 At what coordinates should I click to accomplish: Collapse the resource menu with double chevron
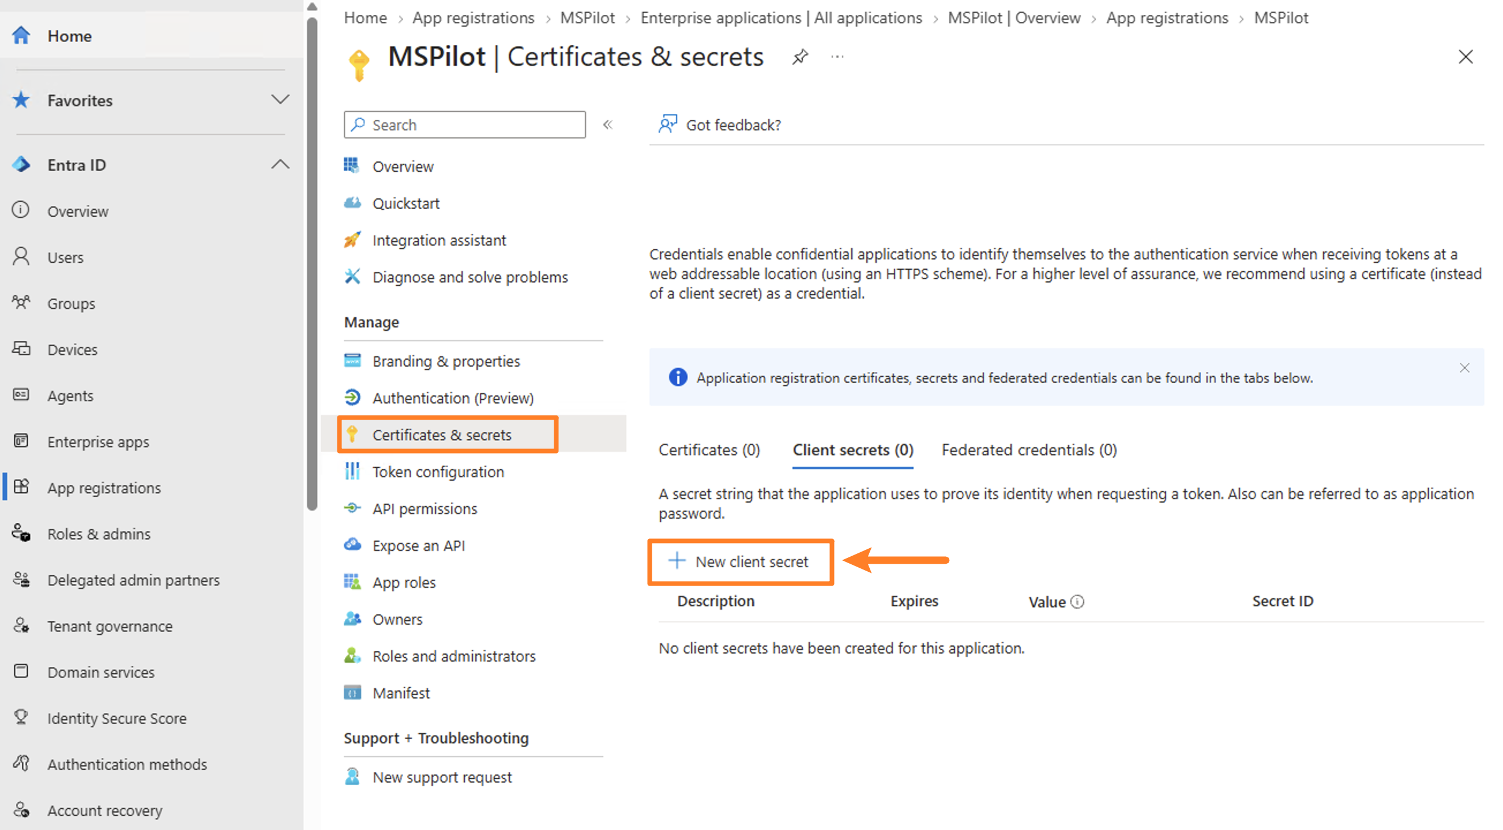coord(608,124)
